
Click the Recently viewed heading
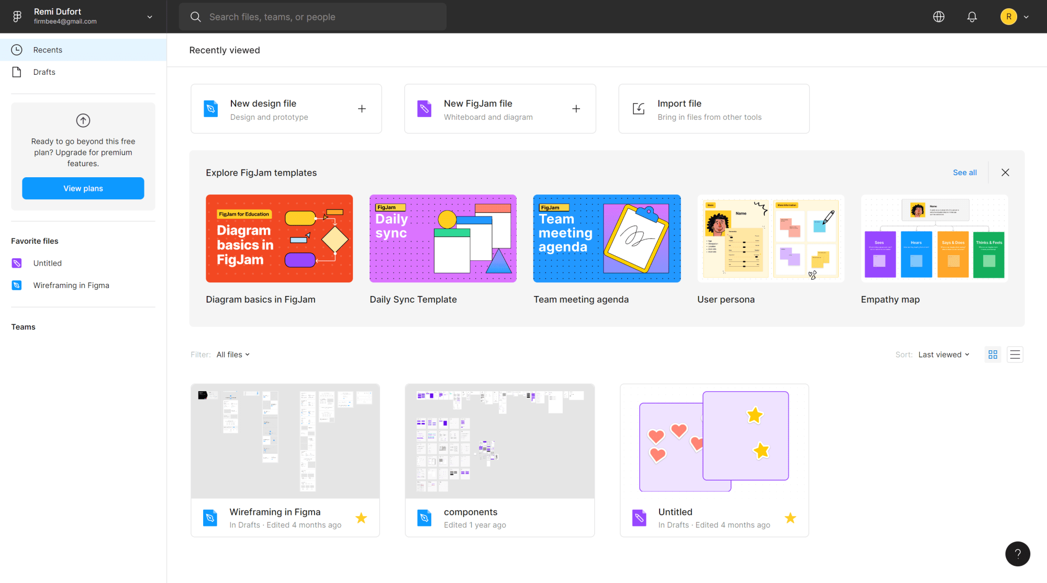coord(225,50)
